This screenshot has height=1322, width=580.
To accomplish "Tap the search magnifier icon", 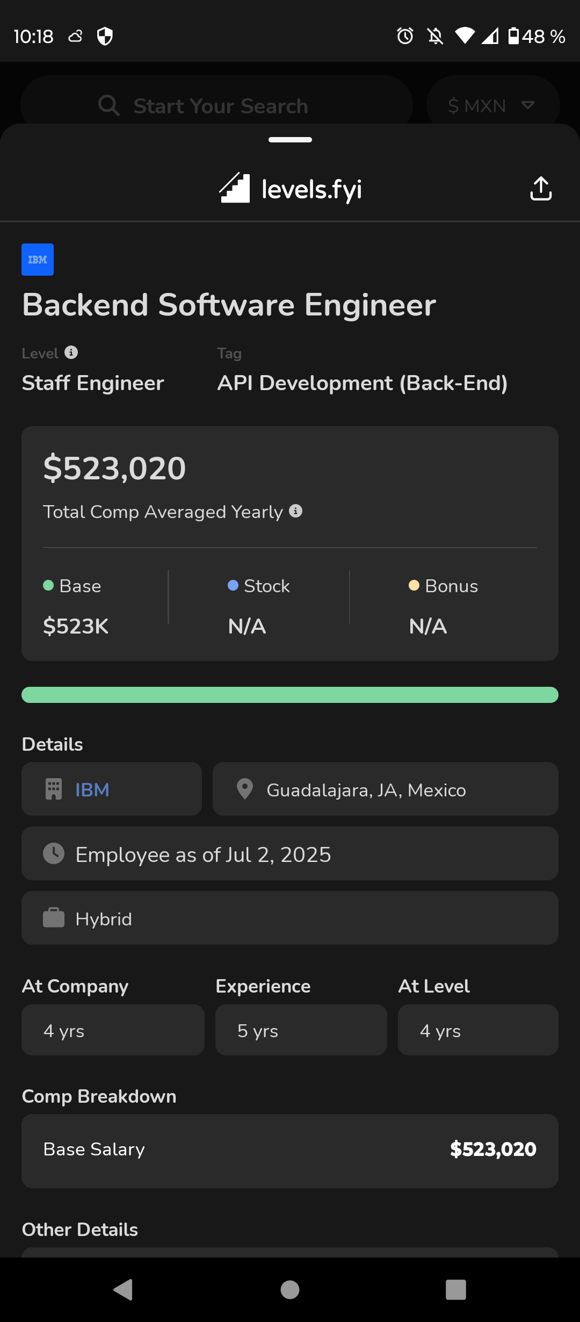I will point(108,105).
